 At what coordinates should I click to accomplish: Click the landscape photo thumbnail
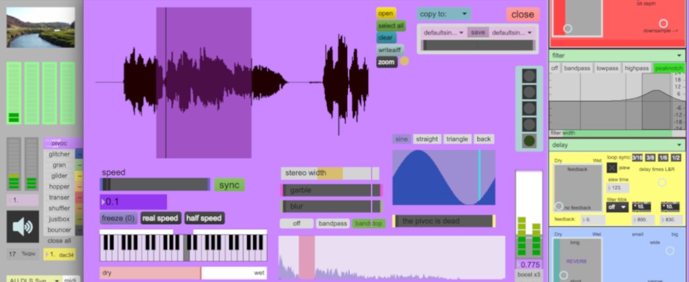pos(40,28)
